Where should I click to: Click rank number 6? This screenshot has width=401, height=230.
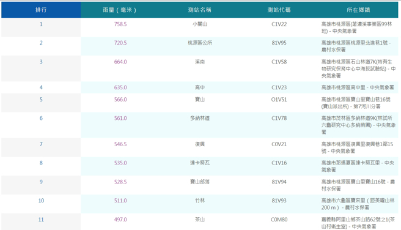tap(41, 118)
